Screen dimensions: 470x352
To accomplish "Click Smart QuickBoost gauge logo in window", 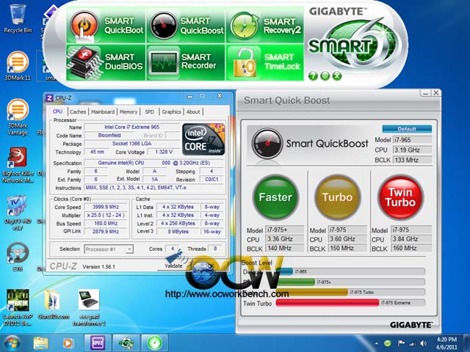I will (x=267, y=144).
